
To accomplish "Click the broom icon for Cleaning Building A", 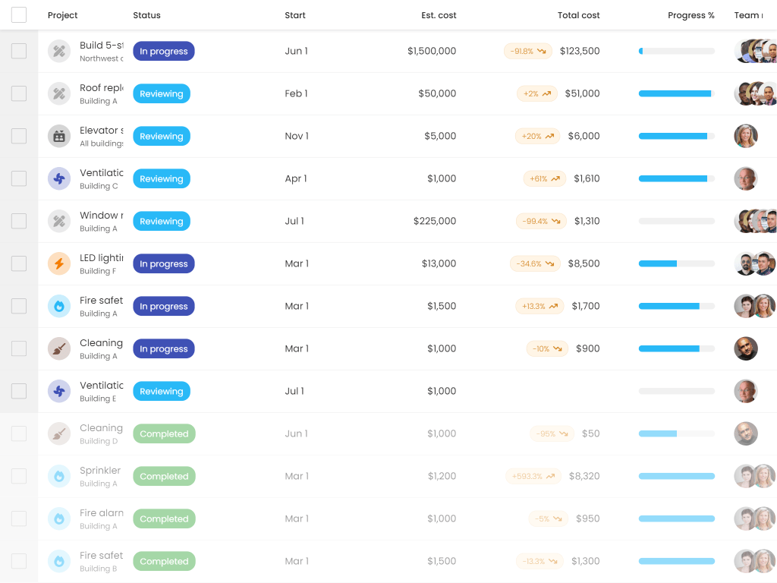I will 59,349.
